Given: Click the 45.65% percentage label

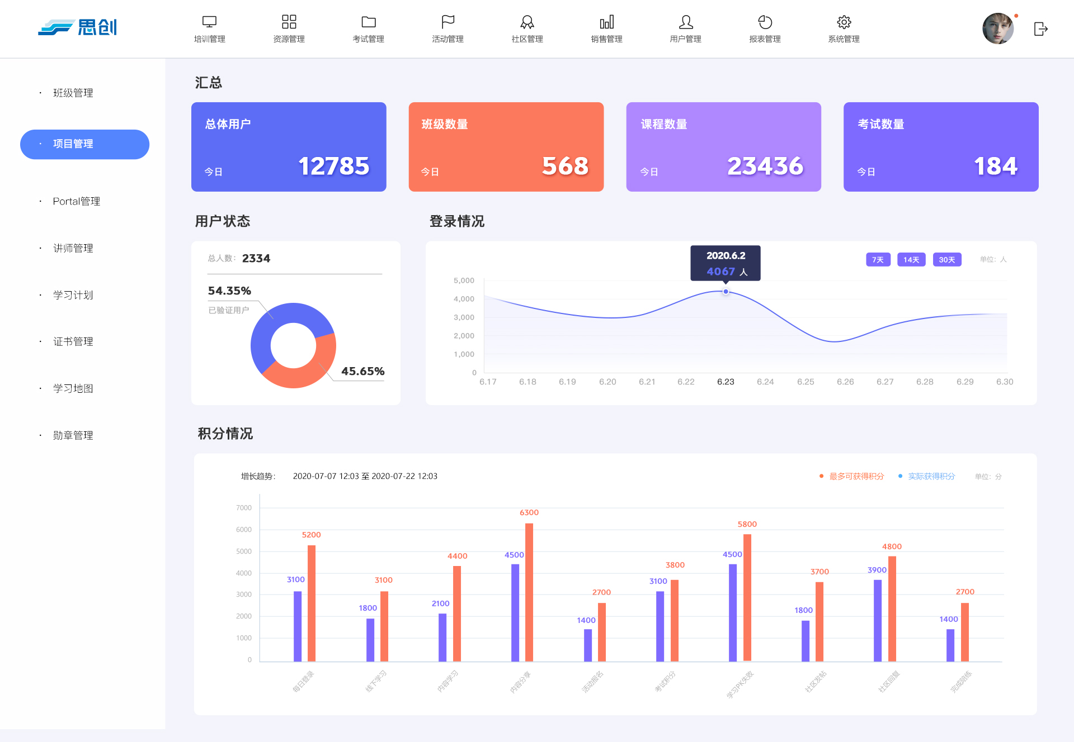Looking at the screenshot, I should point(363,372).
